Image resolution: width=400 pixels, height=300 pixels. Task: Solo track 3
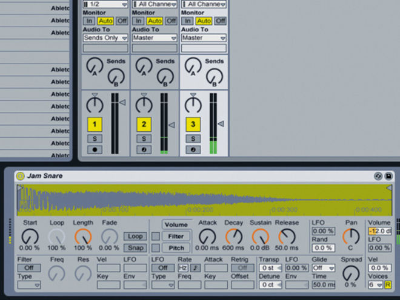point(193,139)
